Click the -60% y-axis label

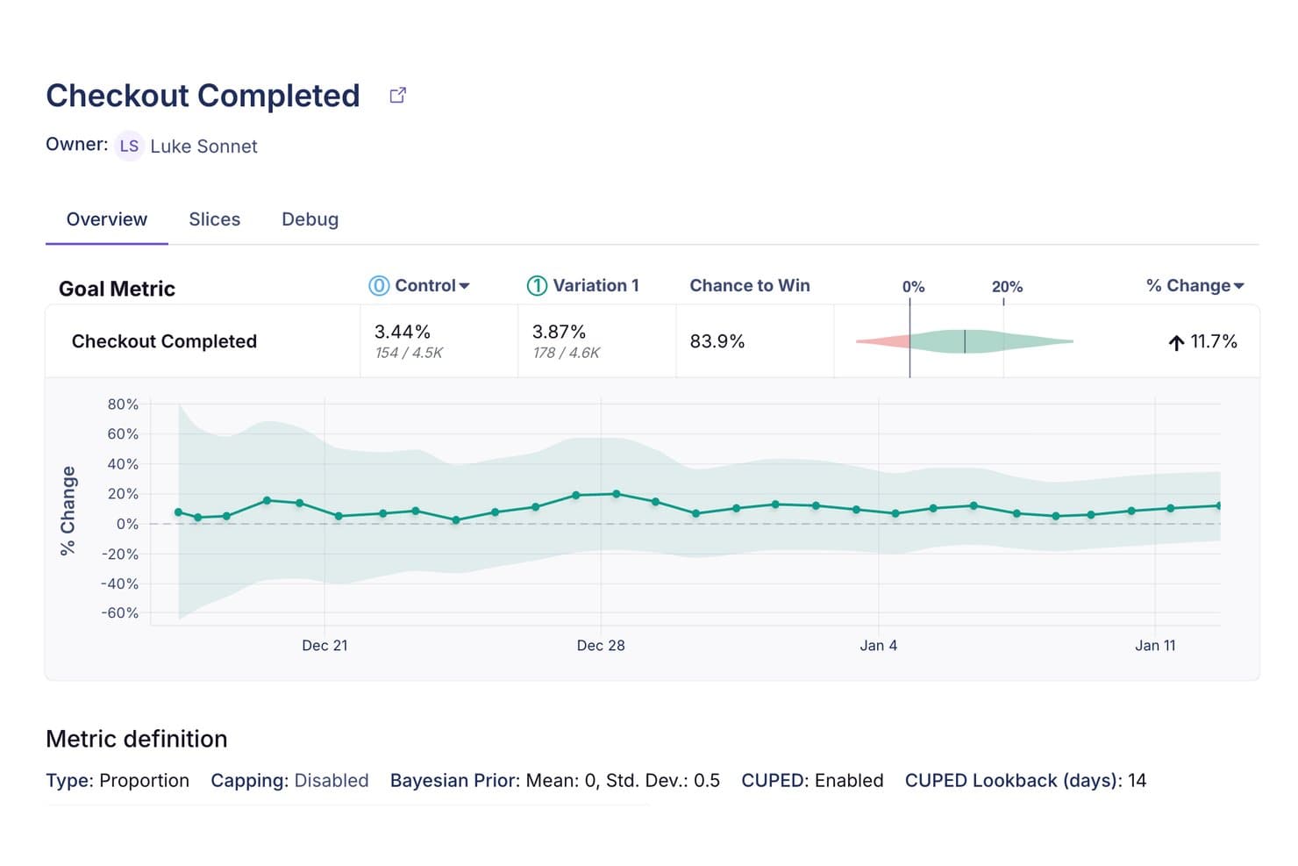pos(119,613)
